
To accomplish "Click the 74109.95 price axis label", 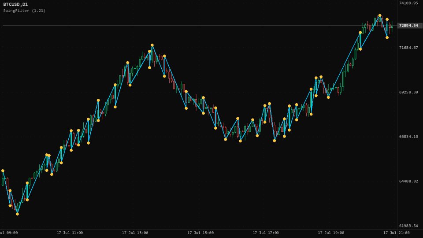I will click(408, 3).
